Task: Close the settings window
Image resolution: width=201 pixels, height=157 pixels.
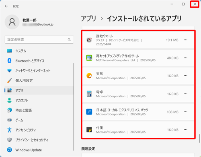Action: coord(195,4)
